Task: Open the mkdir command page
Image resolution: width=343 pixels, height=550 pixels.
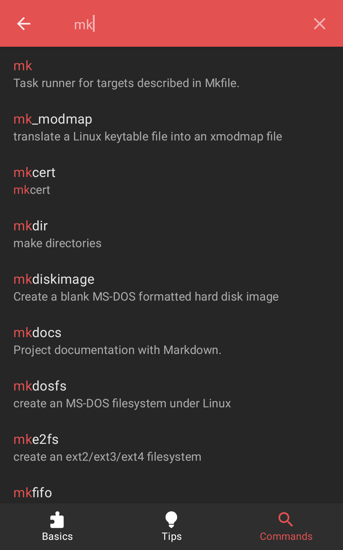Action: (30, 226)
